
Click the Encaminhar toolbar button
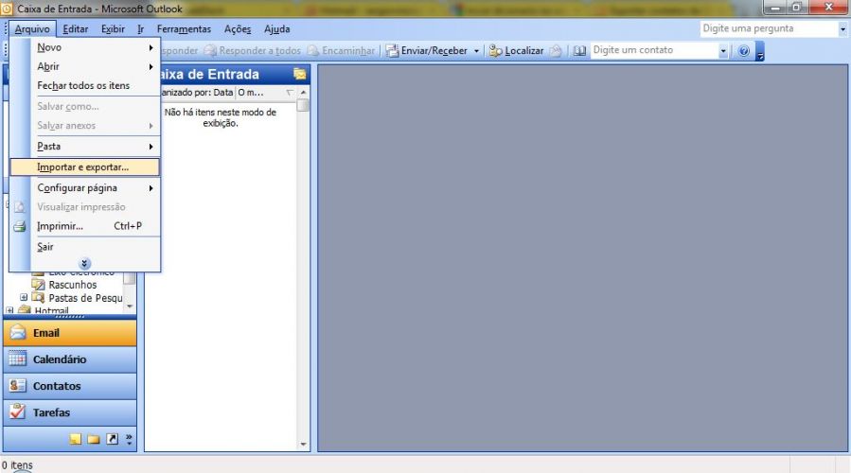(x=341, y=50)
